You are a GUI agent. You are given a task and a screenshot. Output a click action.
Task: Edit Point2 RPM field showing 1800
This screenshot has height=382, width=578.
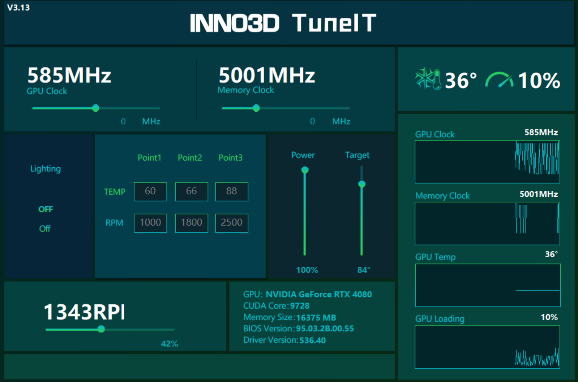(x=192, y=223)
